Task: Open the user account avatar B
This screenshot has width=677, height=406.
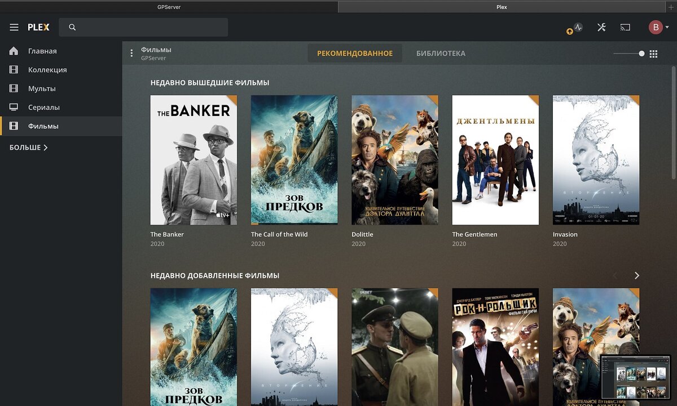Action: (x=656, y=27)
